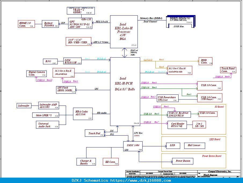Image resolution: width=243 pixels, height=183 pixels.
Task: Click the LPC Bus label
Action: [138, 133]
